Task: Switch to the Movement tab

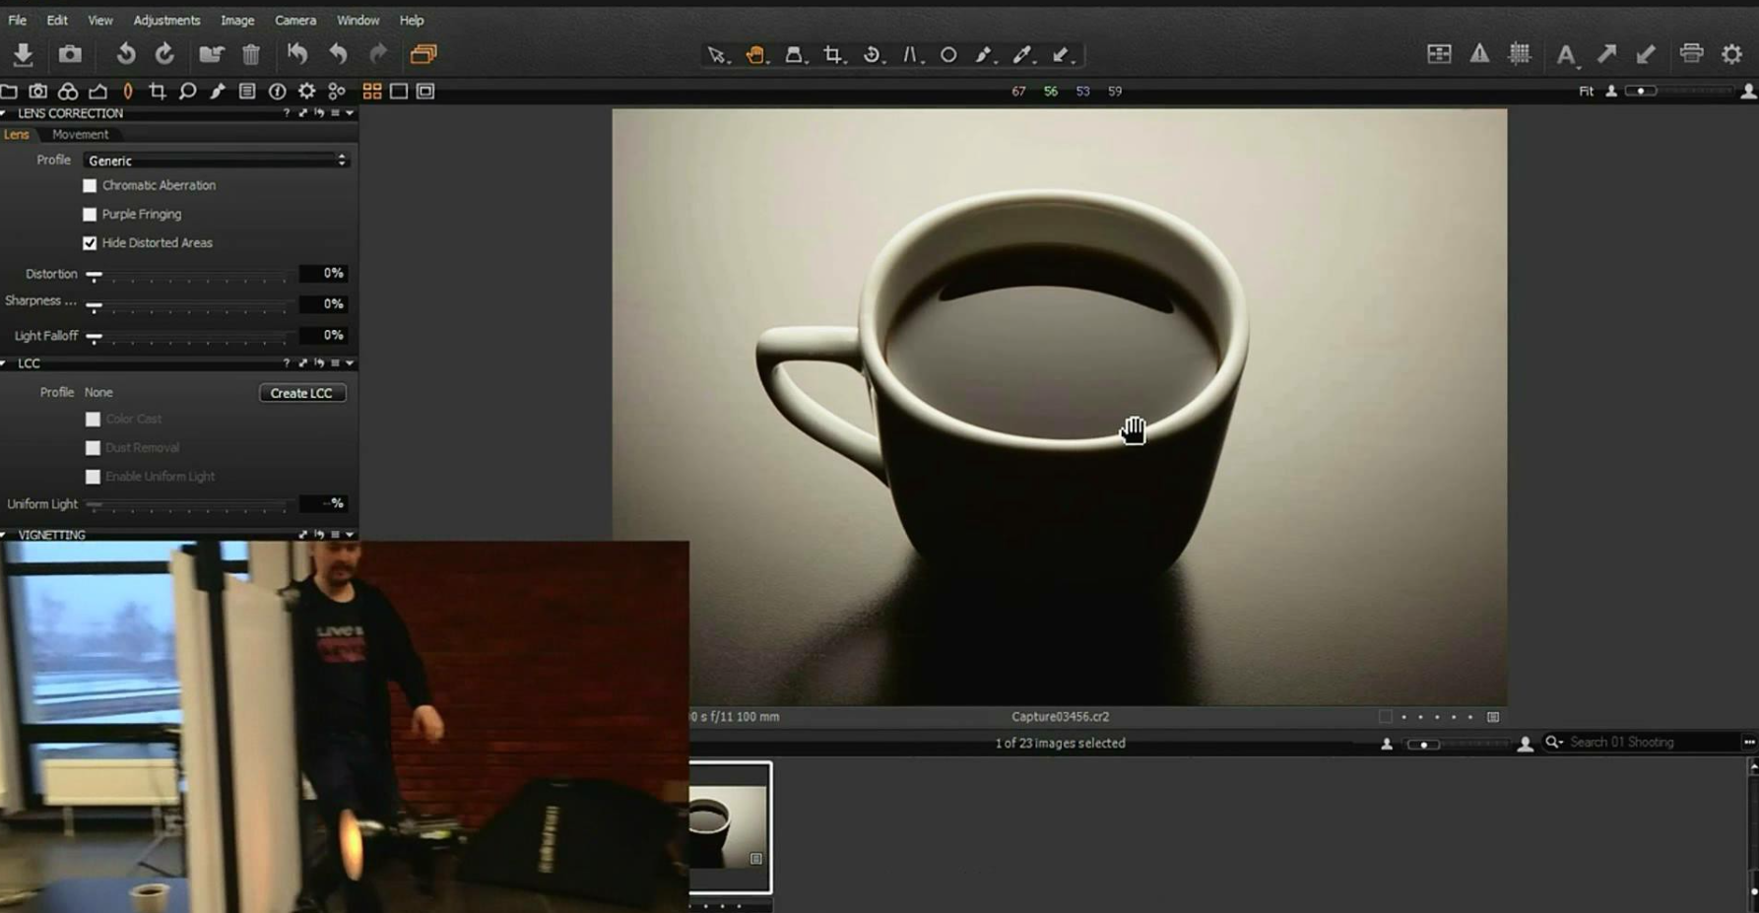Action: point(80,134)
